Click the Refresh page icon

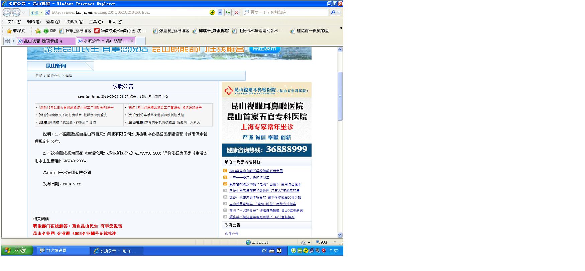coord(228,12)
